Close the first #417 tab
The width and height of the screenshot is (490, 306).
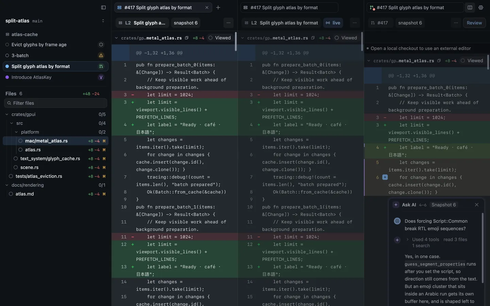pyautogui.click(x=207, y=7)
